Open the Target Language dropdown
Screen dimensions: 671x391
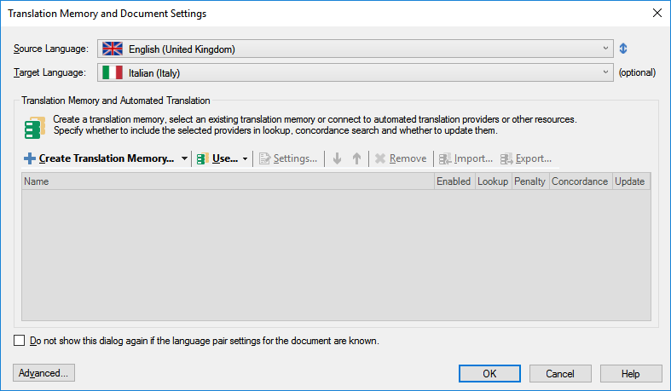(356, 72)
